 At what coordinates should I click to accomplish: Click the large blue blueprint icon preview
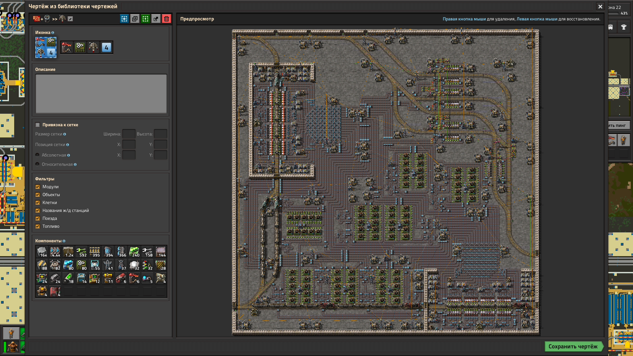pyautogui.click(x=46, y=47)
